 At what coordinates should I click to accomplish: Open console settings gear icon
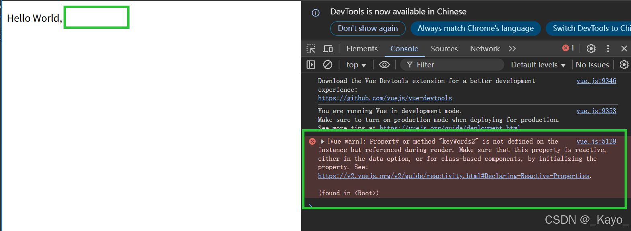[624, 65]
